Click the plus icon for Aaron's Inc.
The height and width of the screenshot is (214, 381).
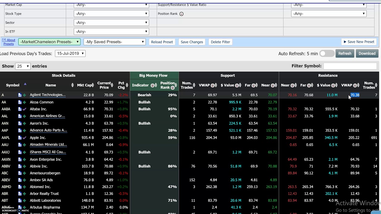coord(24,123)
